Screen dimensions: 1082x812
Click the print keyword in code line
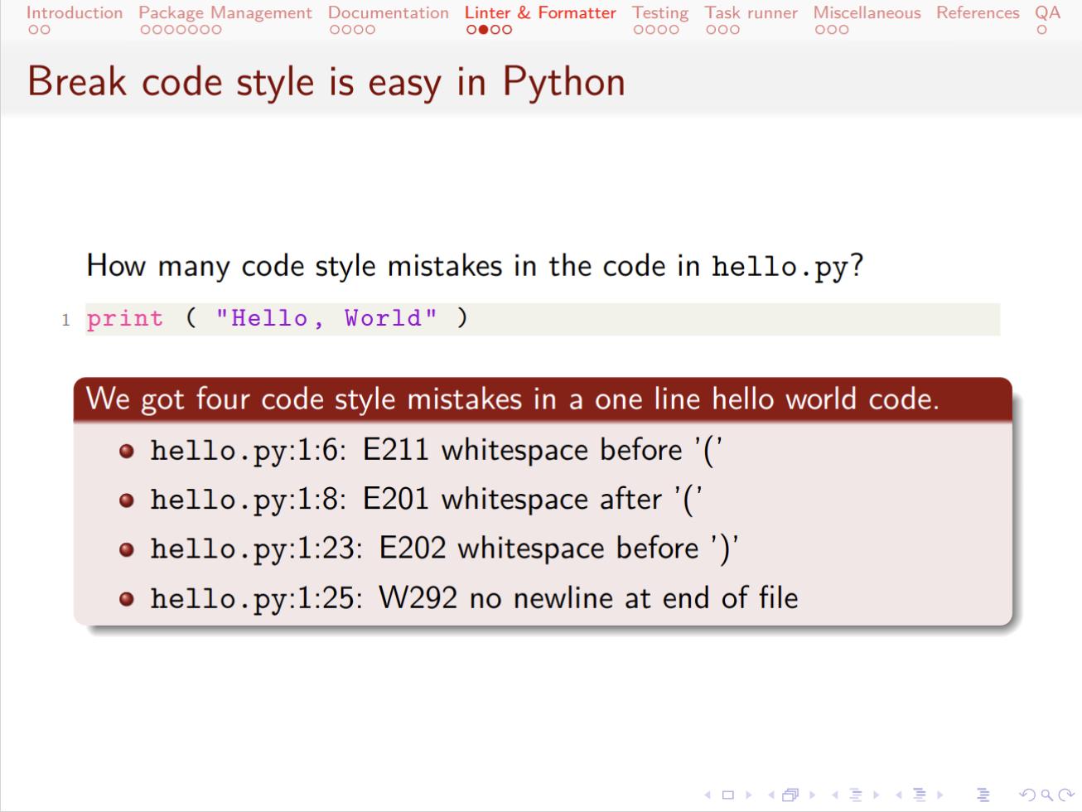click(x=125, y=319)
